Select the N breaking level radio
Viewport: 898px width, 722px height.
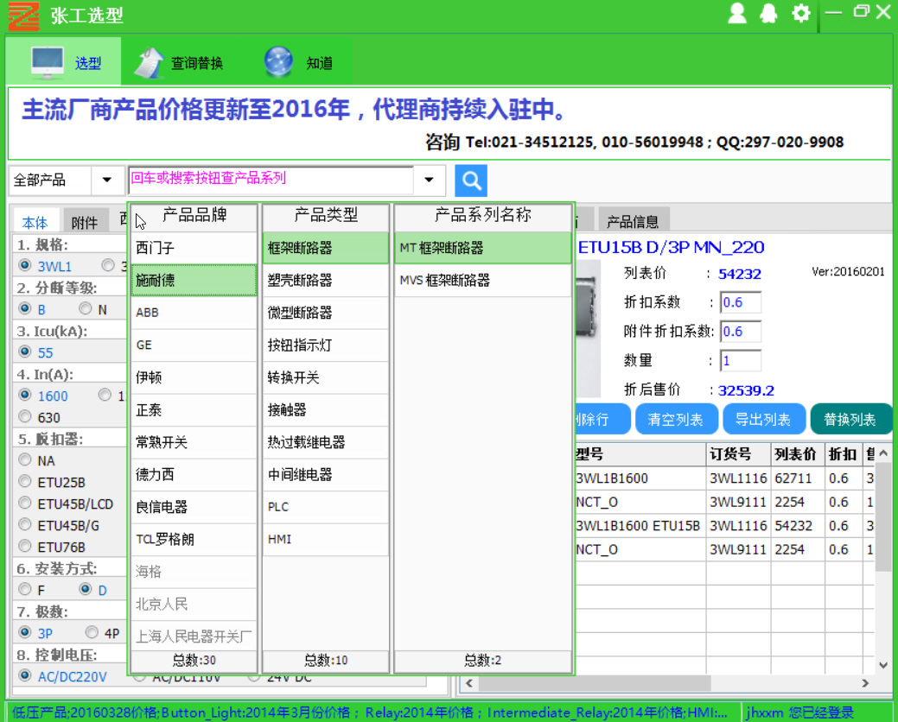click(x=86, y=309)
